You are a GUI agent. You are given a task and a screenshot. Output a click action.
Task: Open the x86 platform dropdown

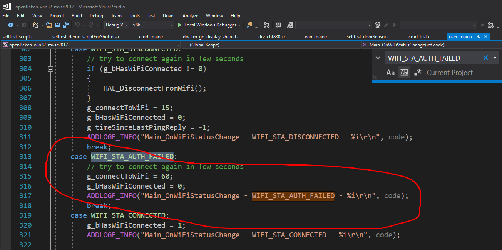[152, 25]
